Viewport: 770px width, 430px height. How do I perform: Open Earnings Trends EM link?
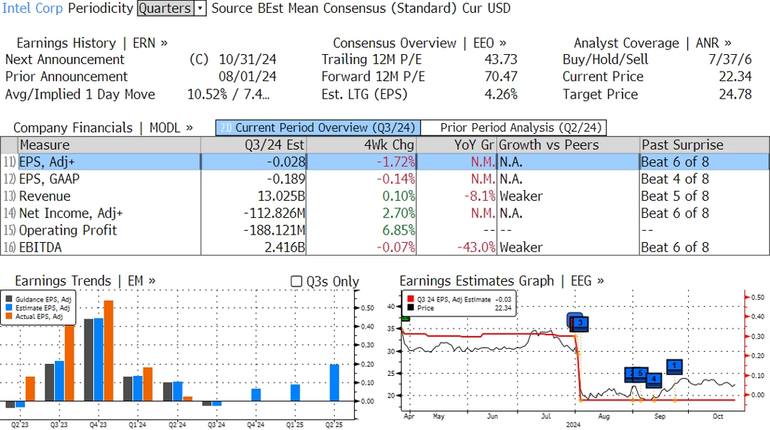[85, 280]
